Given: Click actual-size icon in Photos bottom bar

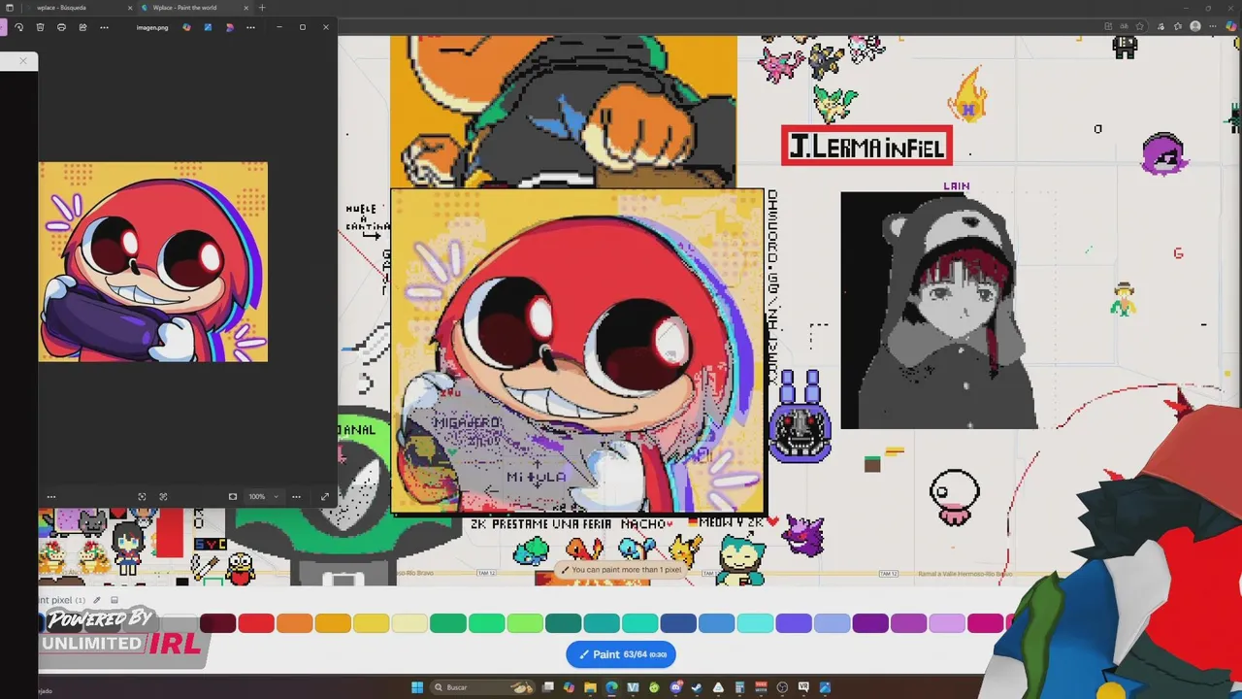Looking at the screenshot, I should [x=163, y=496].
